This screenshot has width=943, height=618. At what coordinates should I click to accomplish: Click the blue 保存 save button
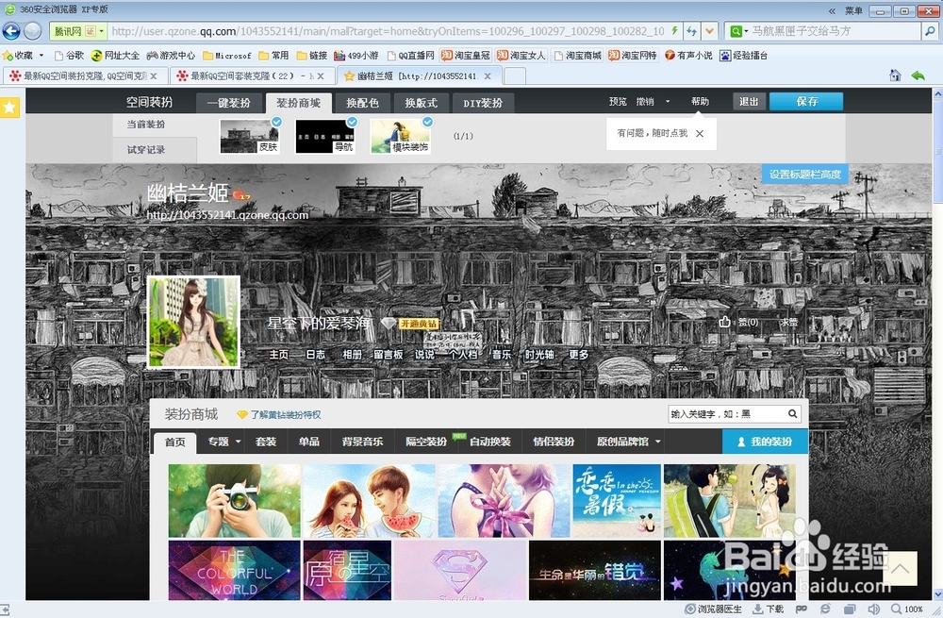pyautogui.click(x=806, y=101)
